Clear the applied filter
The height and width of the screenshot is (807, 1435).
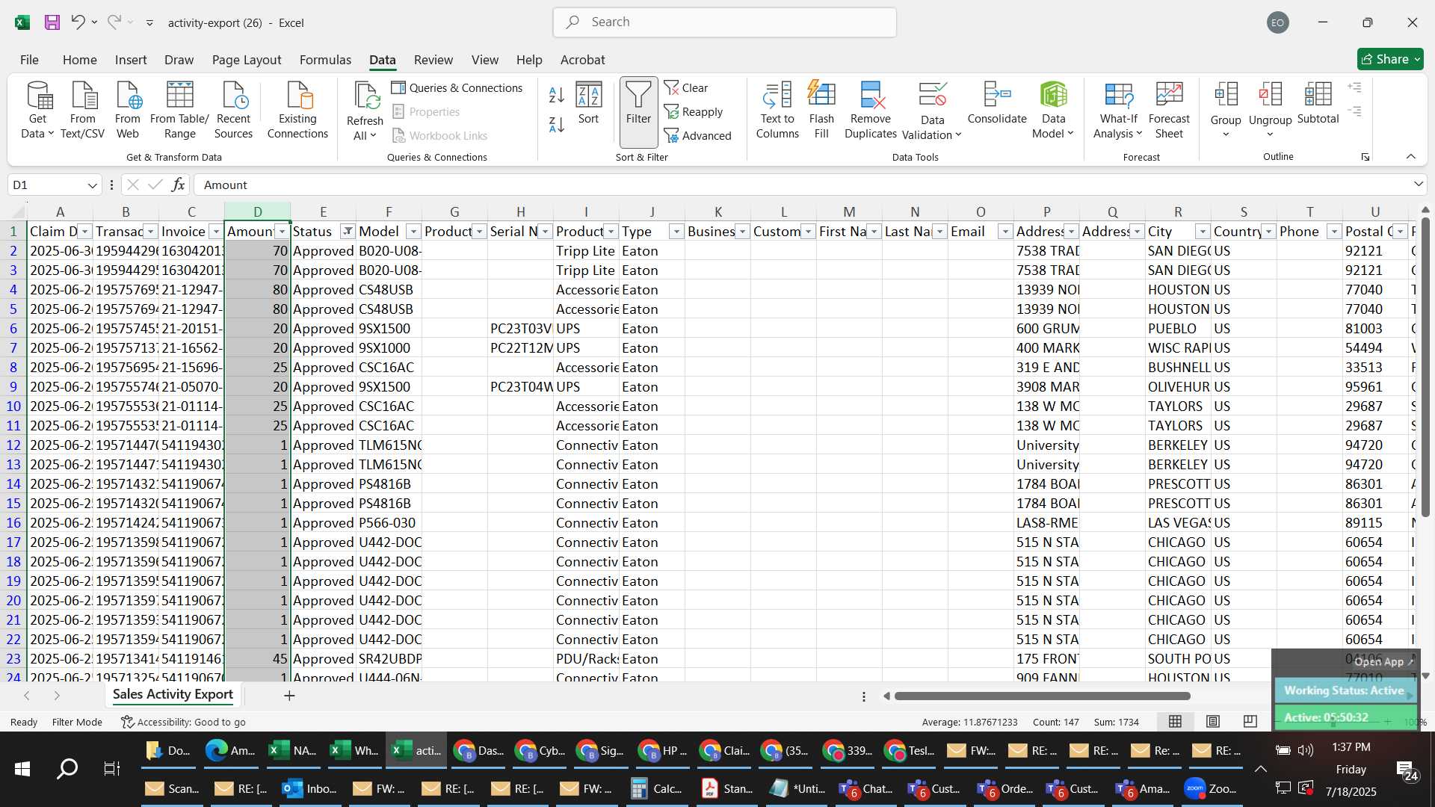click(686, 88)
